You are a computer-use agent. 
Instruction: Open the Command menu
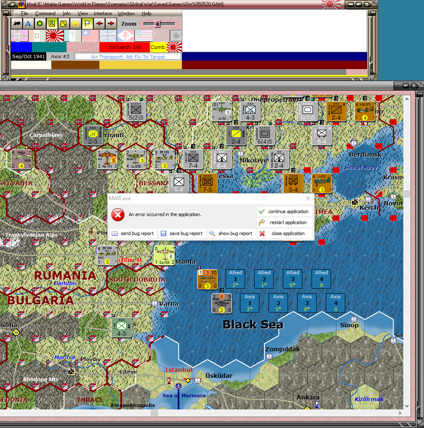click(45, 13)
